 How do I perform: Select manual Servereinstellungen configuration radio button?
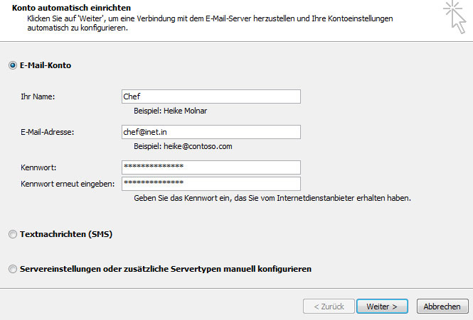click(x=12, y=270)
